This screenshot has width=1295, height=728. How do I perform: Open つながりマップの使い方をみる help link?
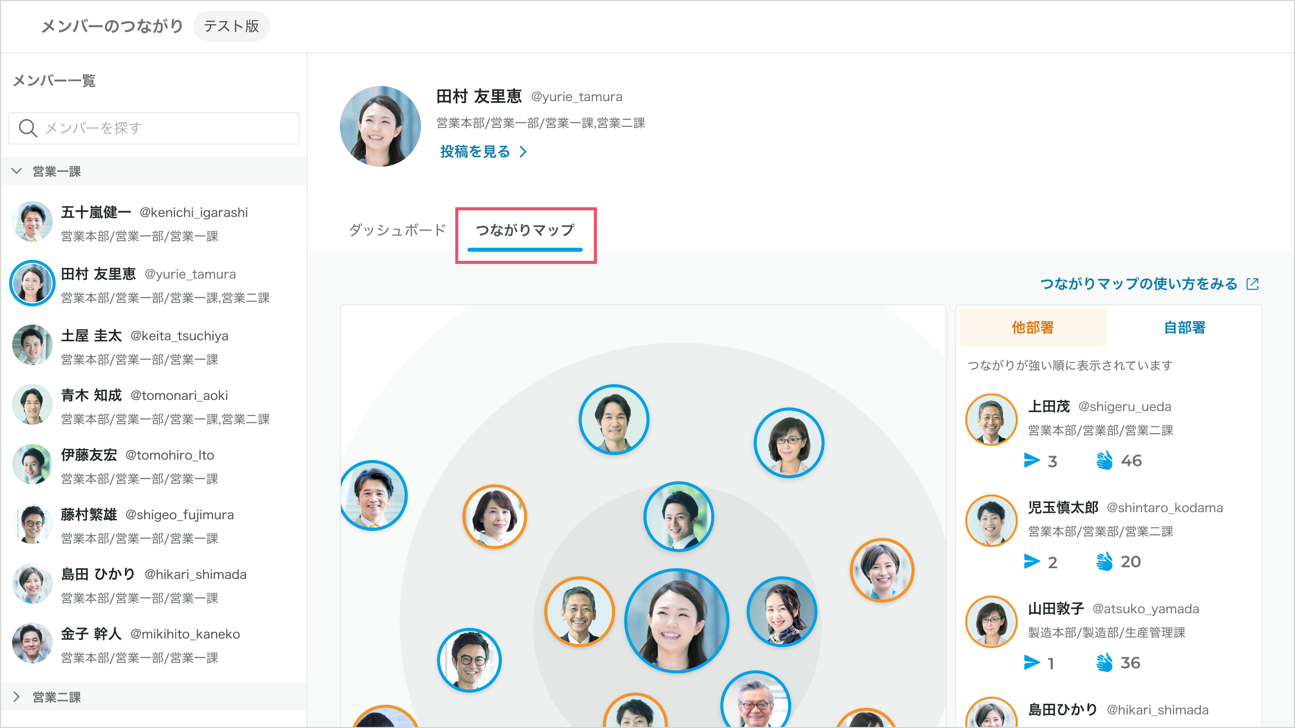click(1149, 284)
